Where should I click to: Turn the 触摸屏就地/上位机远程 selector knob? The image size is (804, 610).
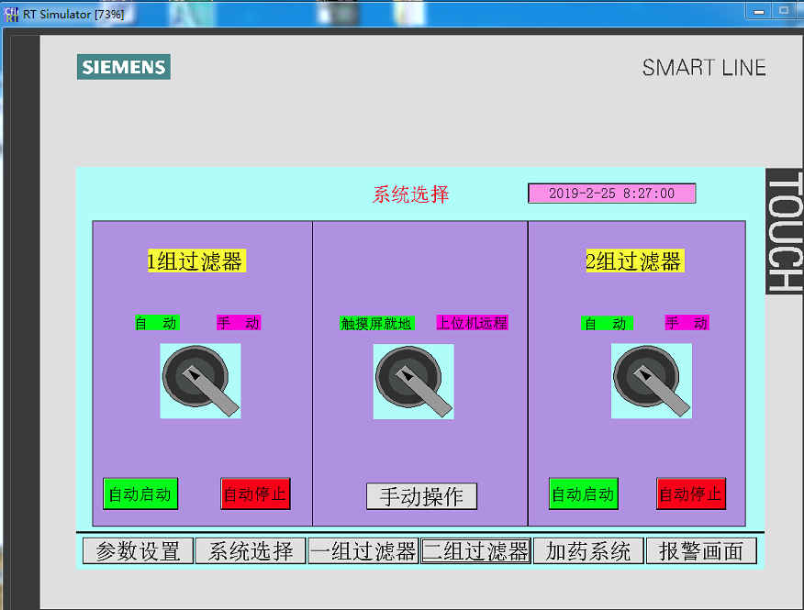(x=414, y=382)
